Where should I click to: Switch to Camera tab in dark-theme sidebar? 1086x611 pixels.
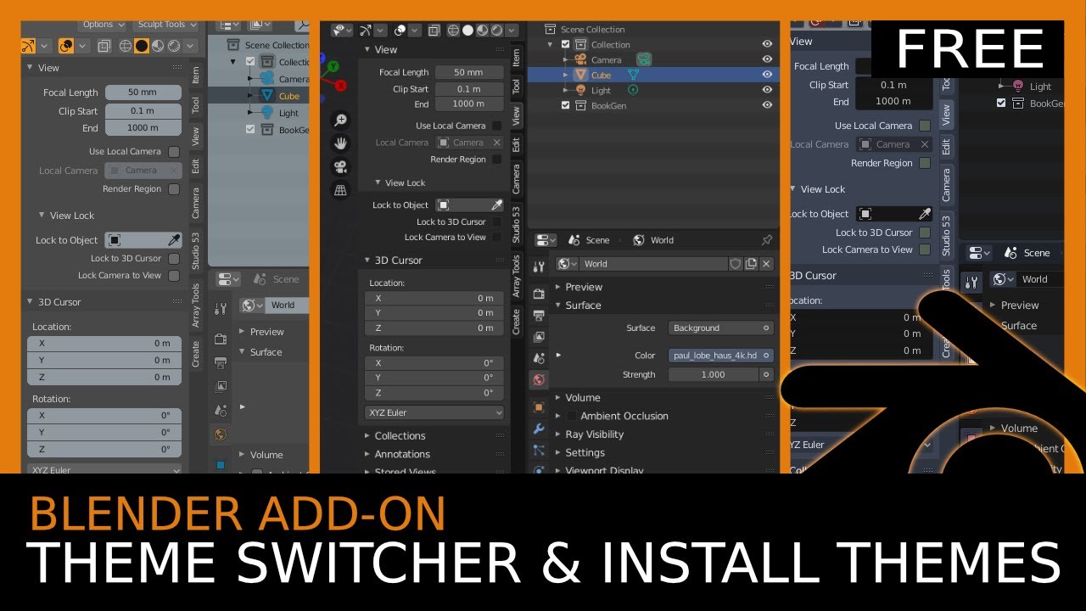[516, 179]
